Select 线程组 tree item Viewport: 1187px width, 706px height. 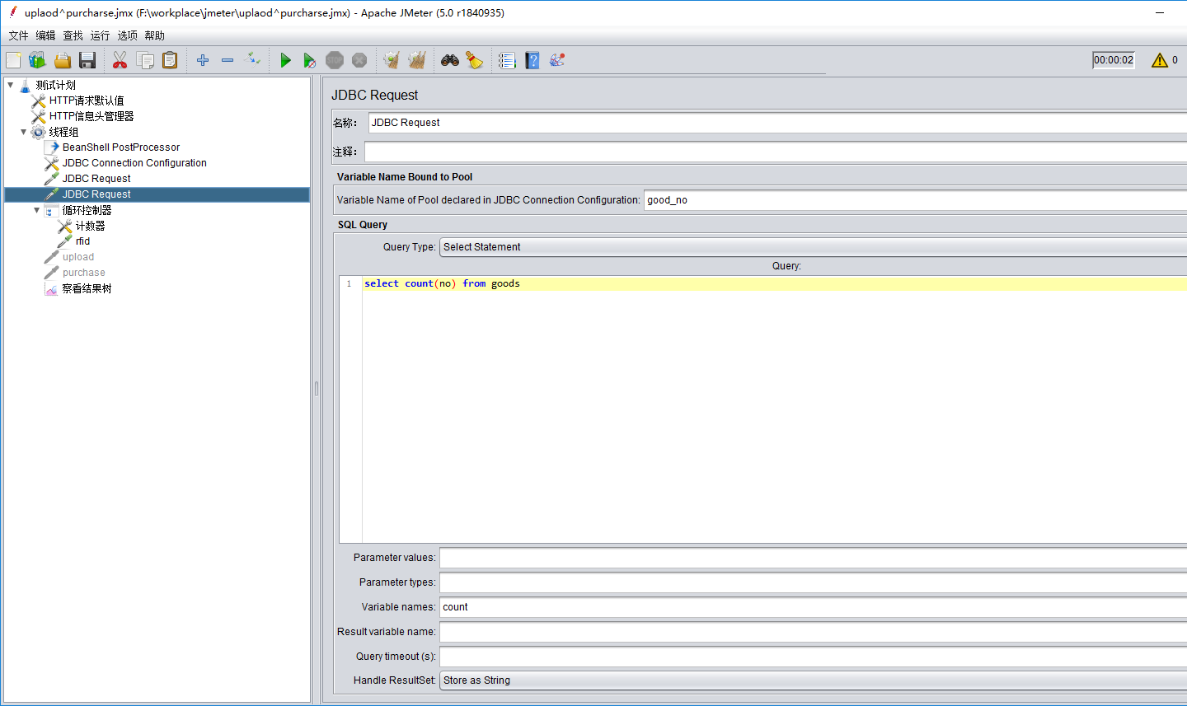pos(63,132)
